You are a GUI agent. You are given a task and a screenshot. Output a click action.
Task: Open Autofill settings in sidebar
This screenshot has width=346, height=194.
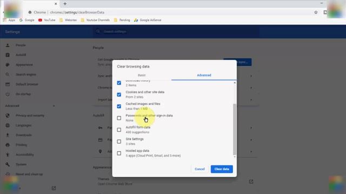pos(21,55)
